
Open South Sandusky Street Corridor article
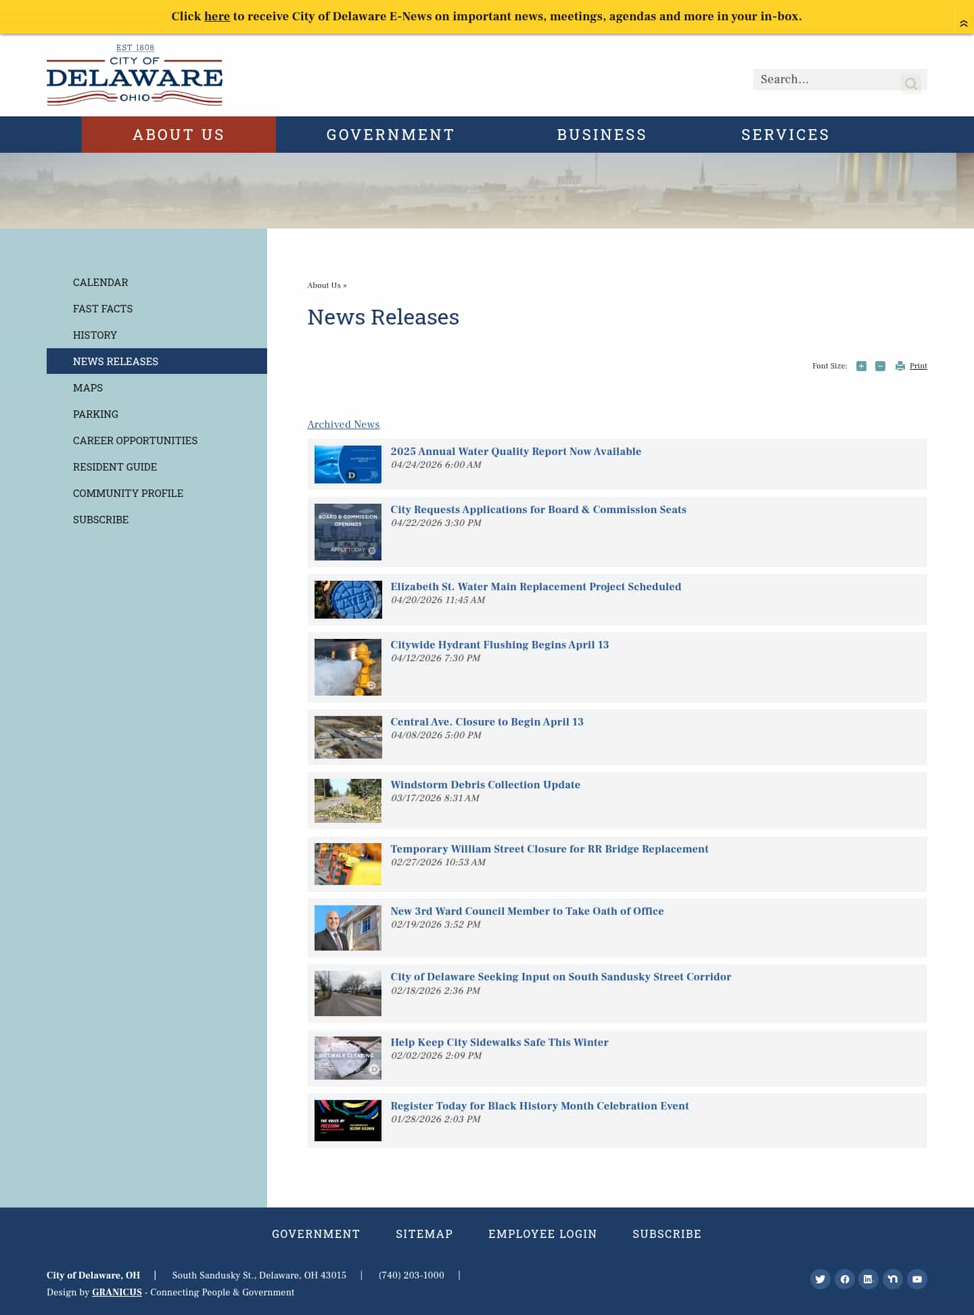[561, 976]
